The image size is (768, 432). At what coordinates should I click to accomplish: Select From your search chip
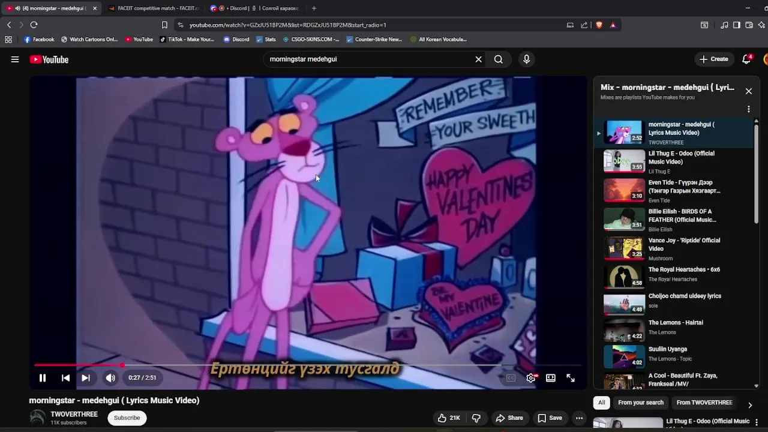[x=641, y=403]
